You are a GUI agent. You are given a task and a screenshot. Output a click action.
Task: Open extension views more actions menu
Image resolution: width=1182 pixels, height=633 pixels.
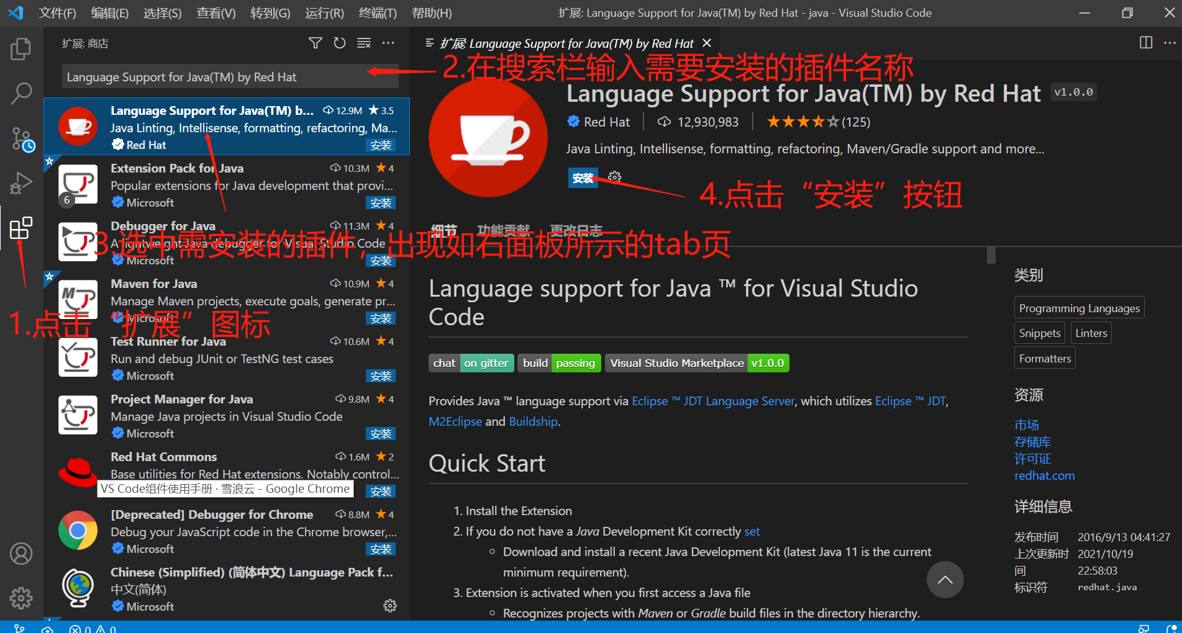(388, 43)
